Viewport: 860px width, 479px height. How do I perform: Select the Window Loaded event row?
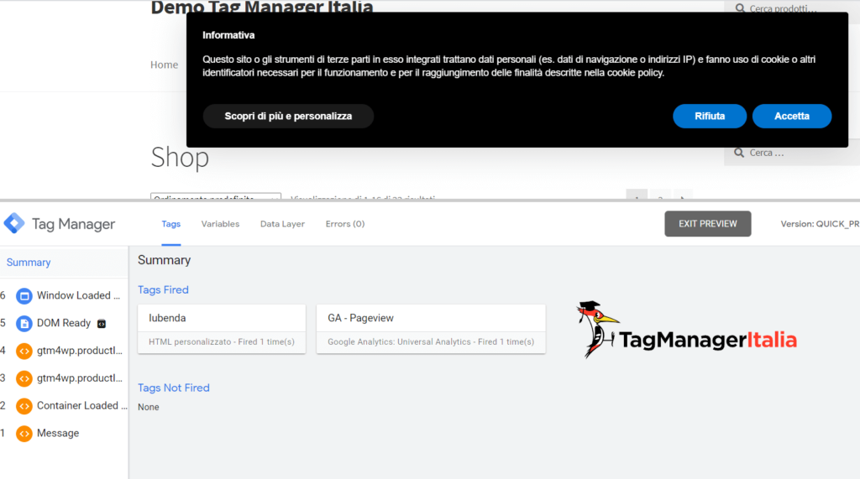point(64,296)
